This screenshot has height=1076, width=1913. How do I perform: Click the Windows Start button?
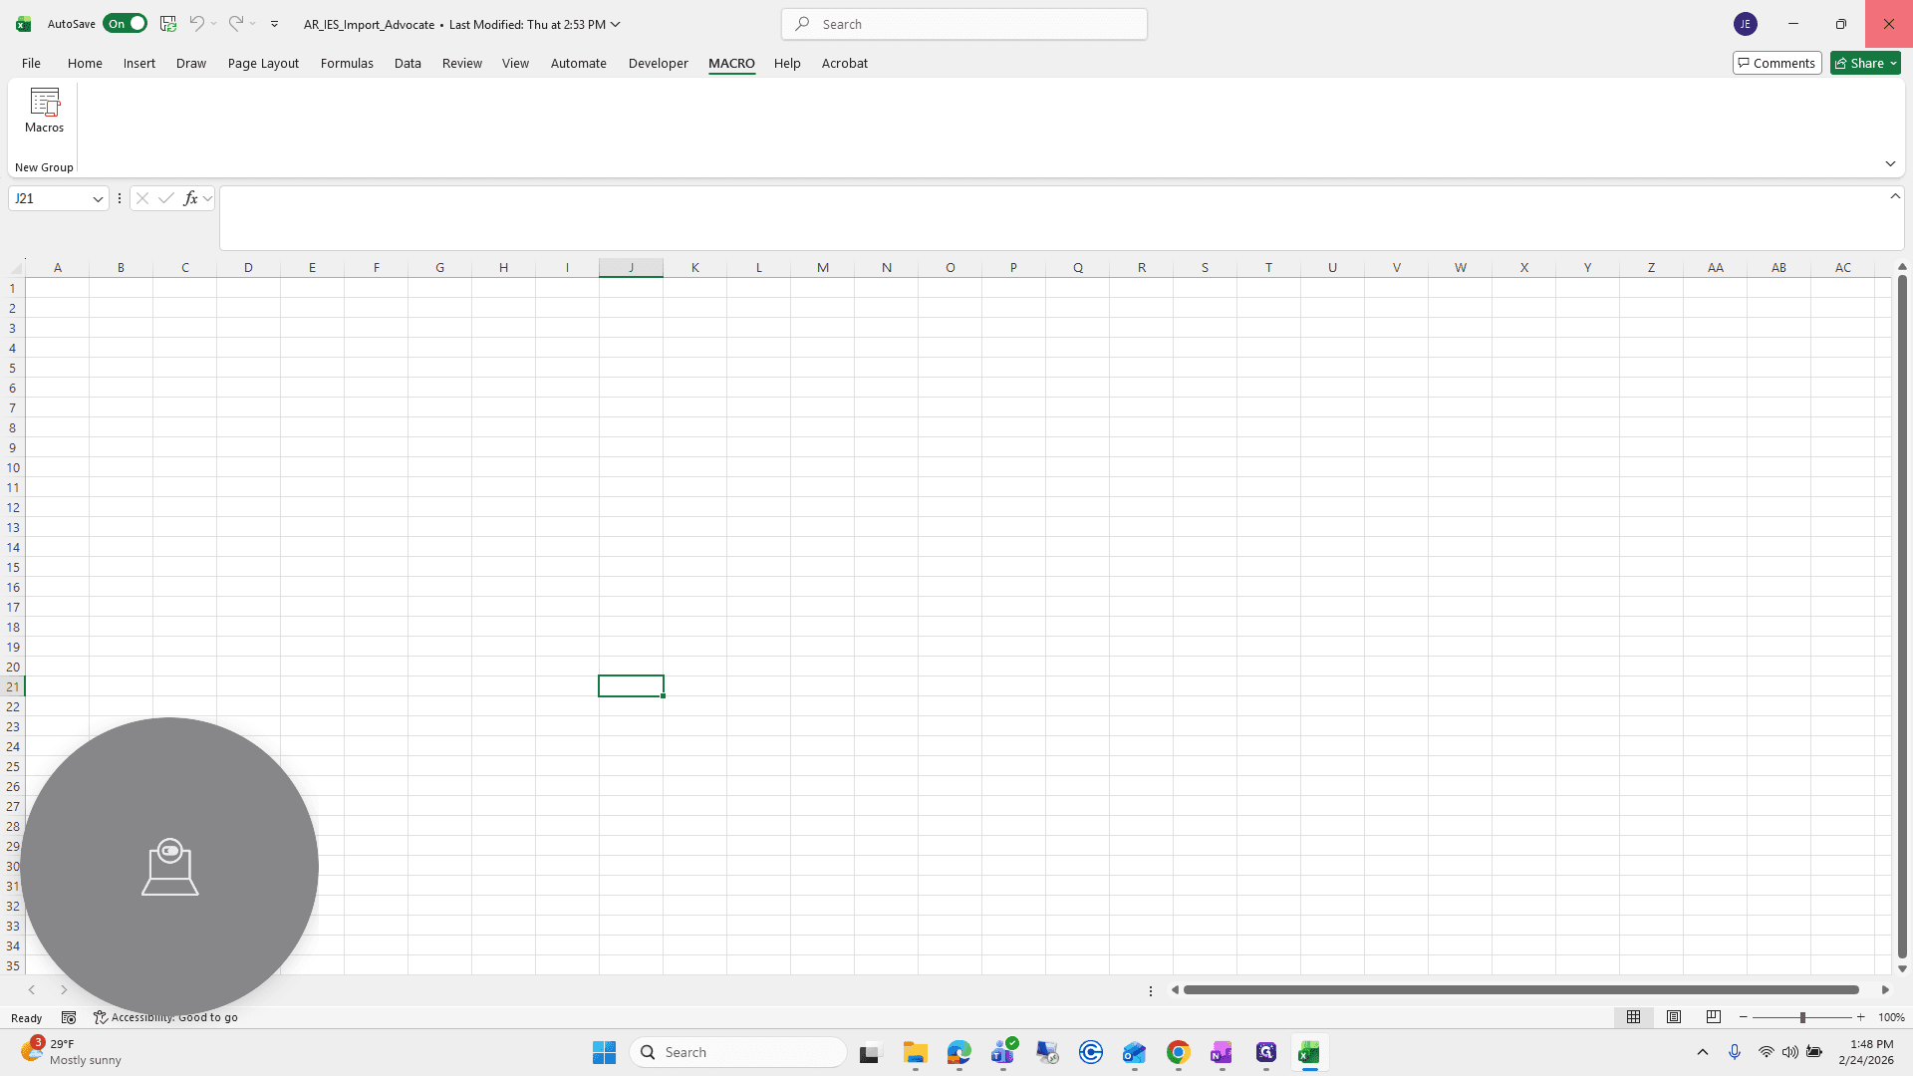[604, 1052]
